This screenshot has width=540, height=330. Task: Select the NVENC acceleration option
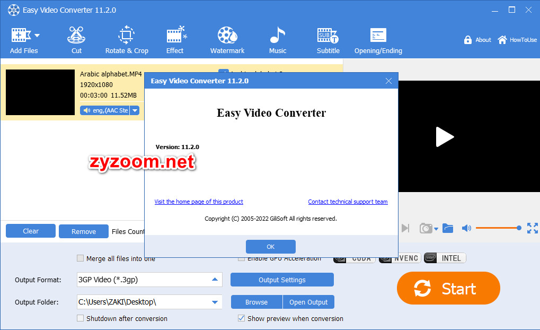(400, 258)
